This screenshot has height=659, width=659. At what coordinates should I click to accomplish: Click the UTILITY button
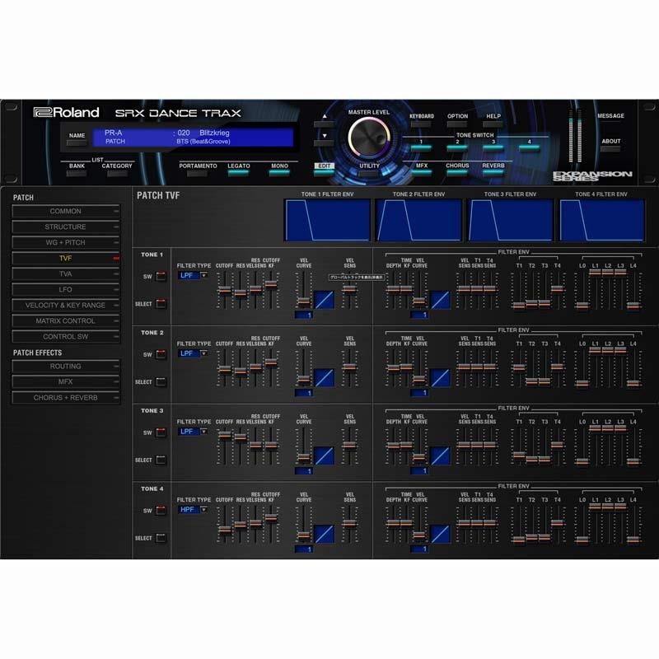coord(368,173)
